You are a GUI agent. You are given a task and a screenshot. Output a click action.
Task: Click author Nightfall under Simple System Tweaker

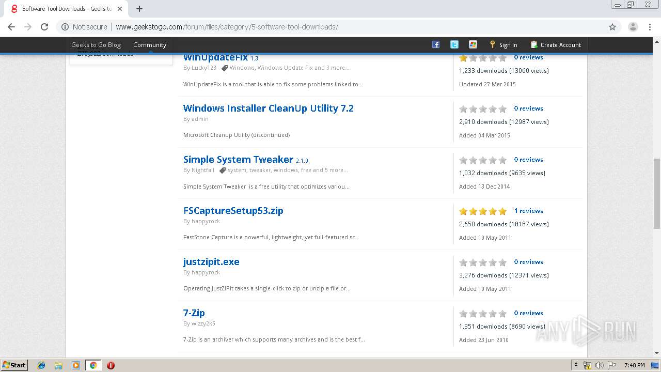pos(203,170)
